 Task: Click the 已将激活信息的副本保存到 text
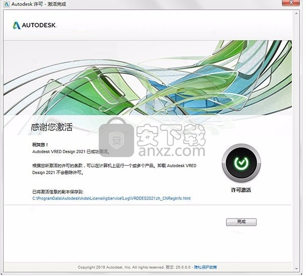pos(58,191)
